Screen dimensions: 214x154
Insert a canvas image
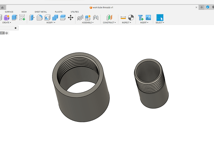[148, 18]
